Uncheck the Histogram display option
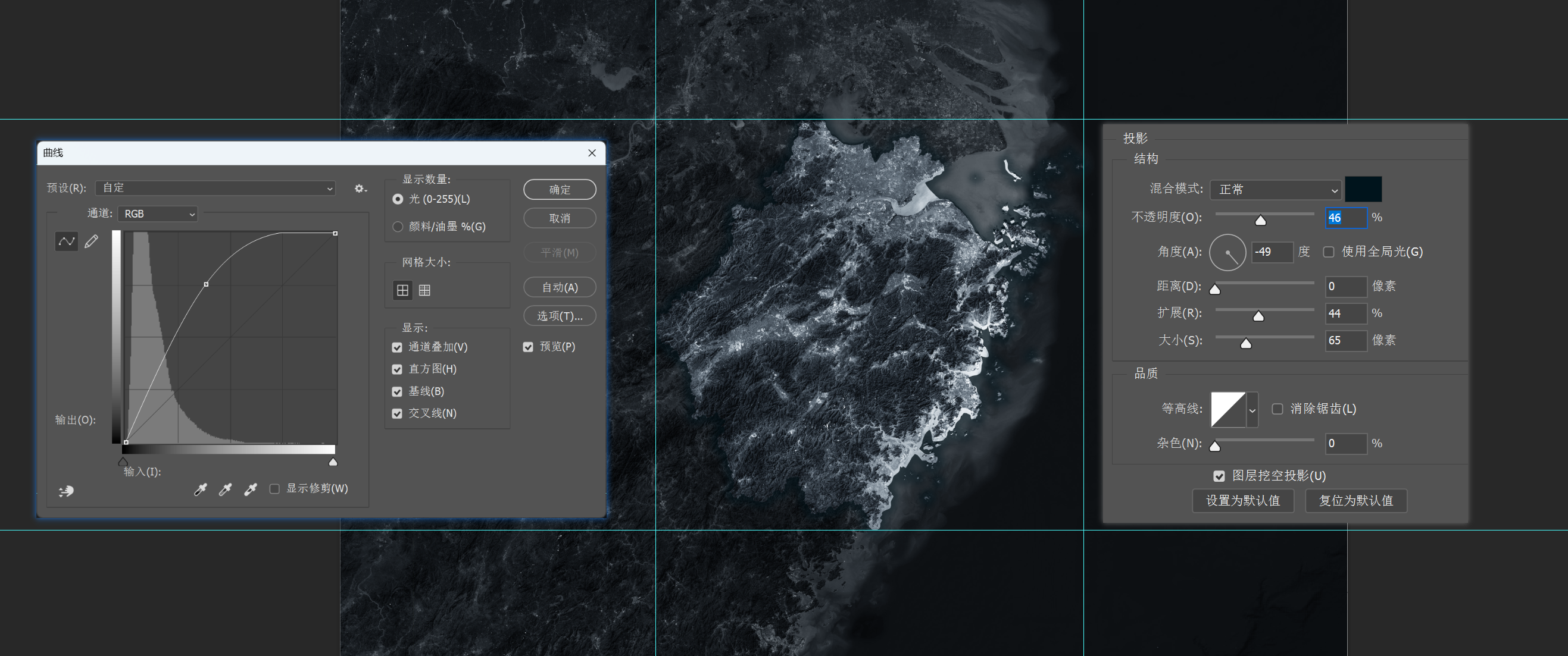 pos(398,369)
